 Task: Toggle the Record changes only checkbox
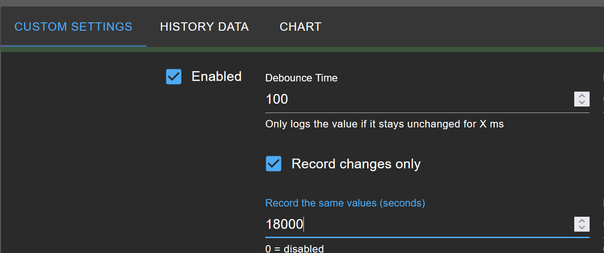[274, 164]
